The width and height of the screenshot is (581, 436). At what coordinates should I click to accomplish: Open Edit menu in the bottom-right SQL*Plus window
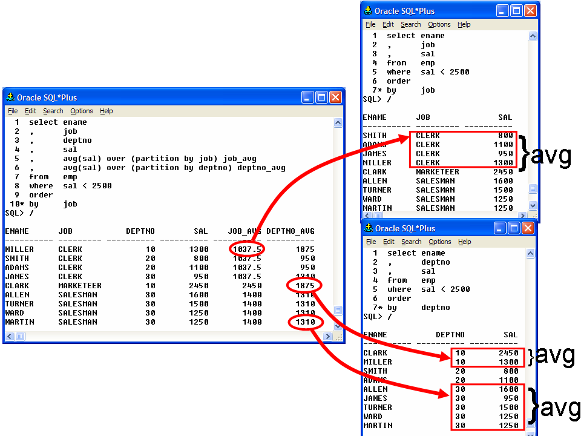point(389,242)
